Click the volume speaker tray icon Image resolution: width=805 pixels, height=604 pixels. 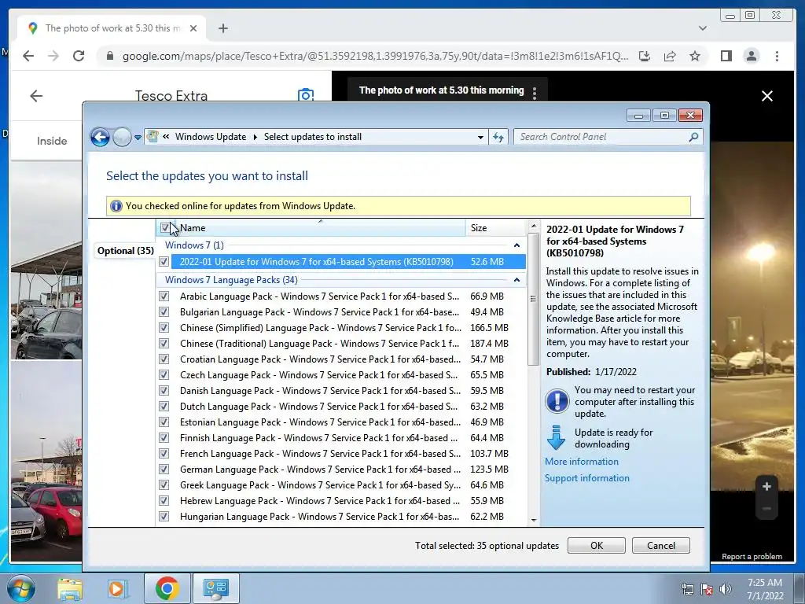pos(726,588)
